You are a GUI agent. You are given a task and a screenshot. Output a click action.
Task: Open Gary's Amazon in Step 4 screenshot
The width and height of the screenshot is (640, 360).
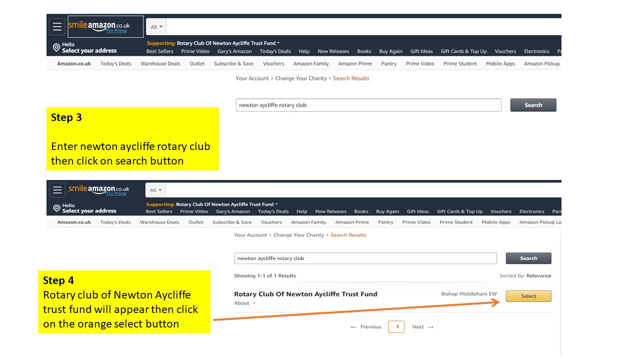point(233,211)
